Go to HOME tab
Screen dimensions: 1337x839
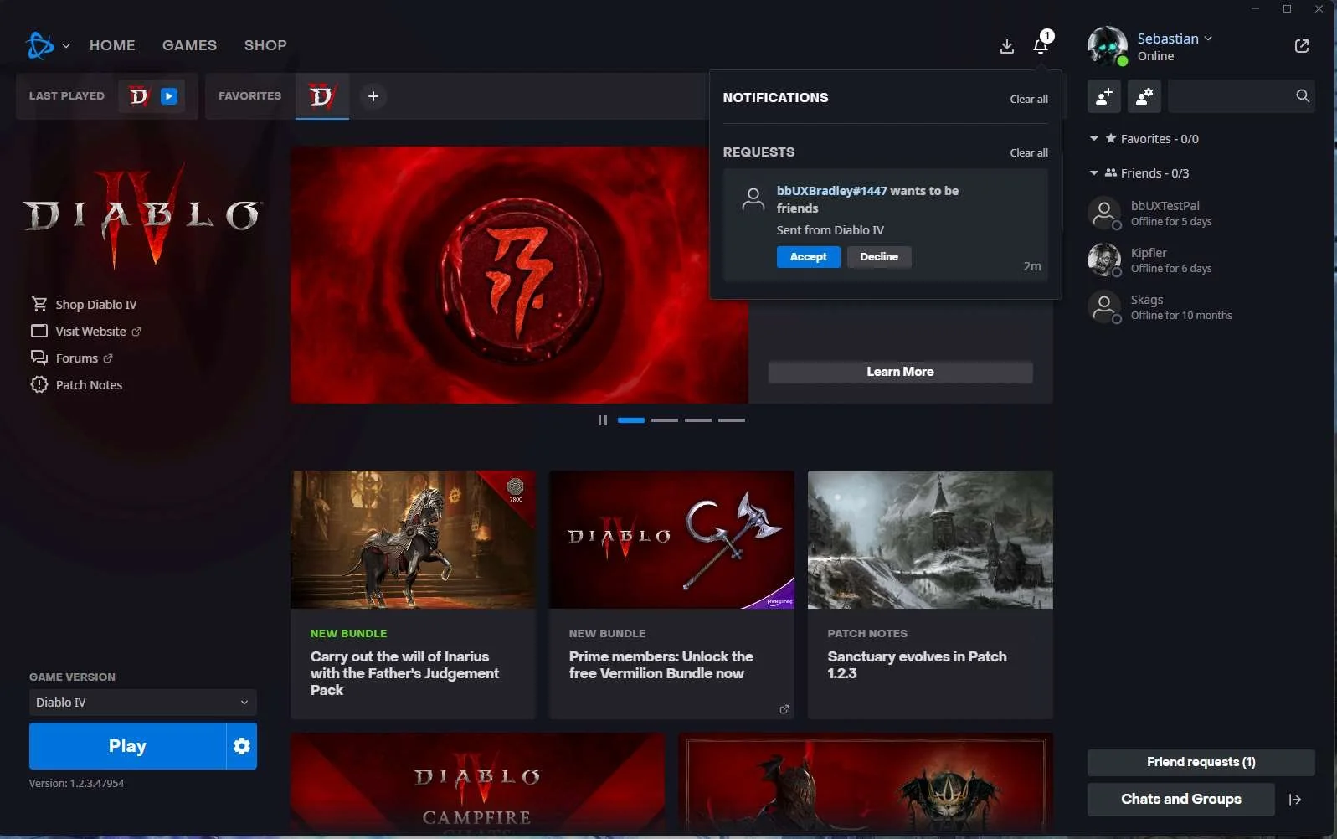click(112, 45)
